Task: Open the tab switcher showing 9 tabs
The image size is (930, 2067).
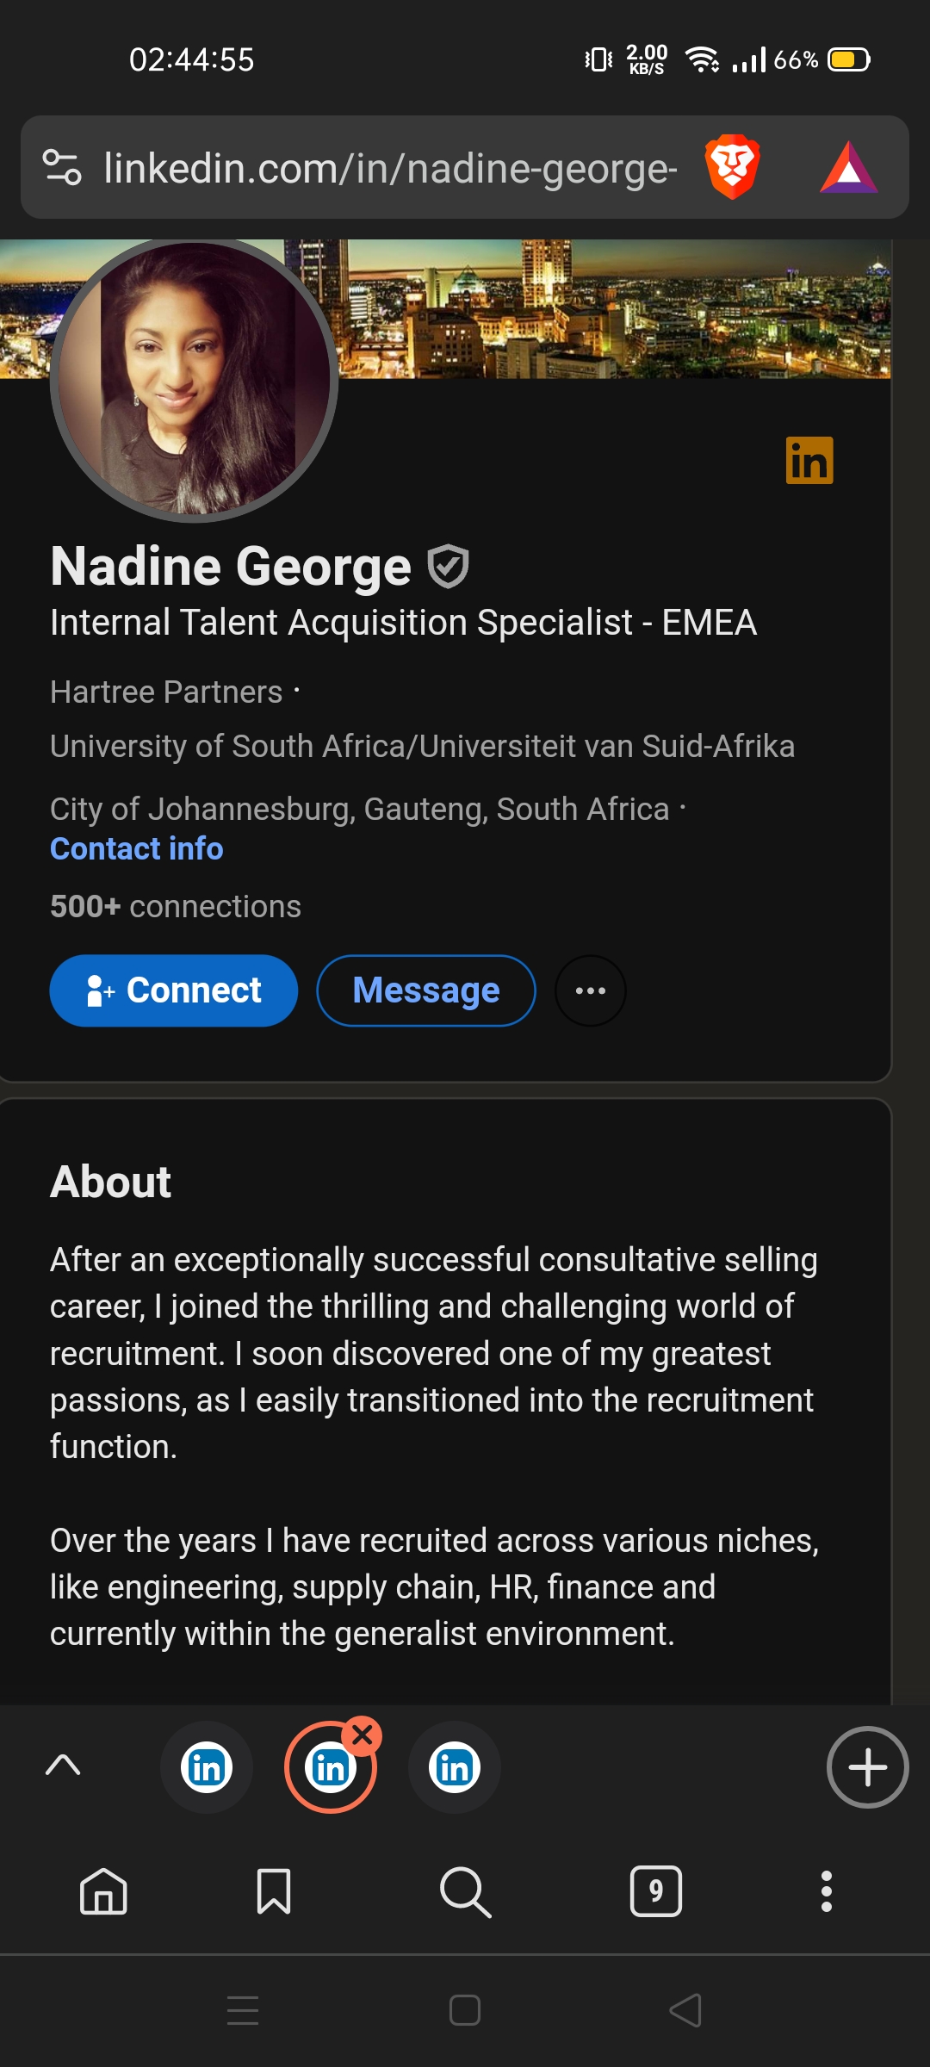Action: (656, 1891)
